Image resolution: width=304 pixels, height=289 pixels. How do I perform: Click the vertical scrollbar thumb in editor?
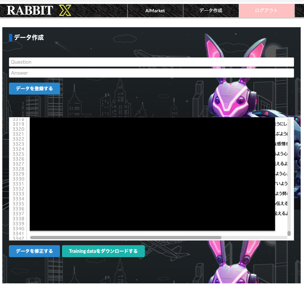click(x=289, y=233)
